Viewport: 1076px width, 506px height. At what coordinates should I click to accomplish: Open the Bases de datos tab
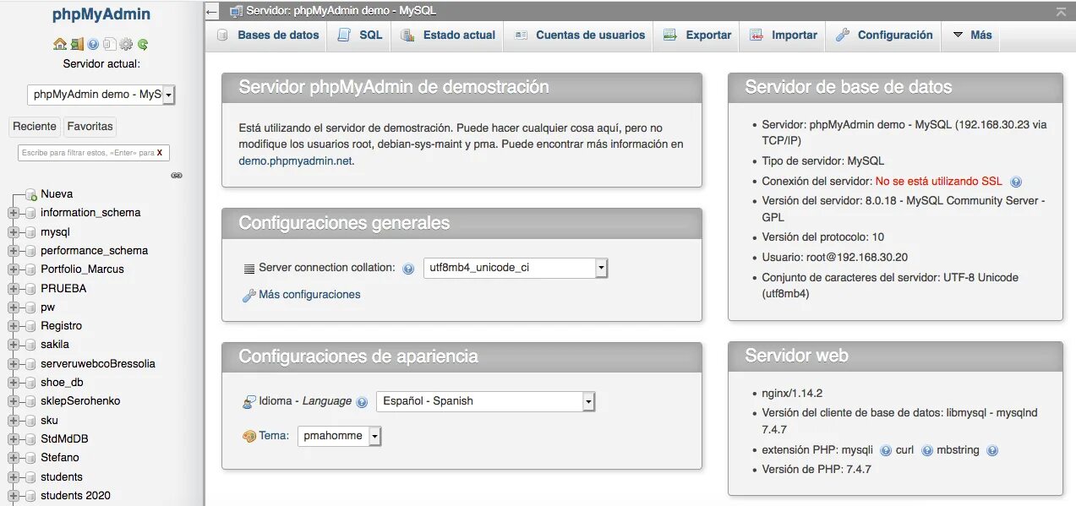coord(267,35)
